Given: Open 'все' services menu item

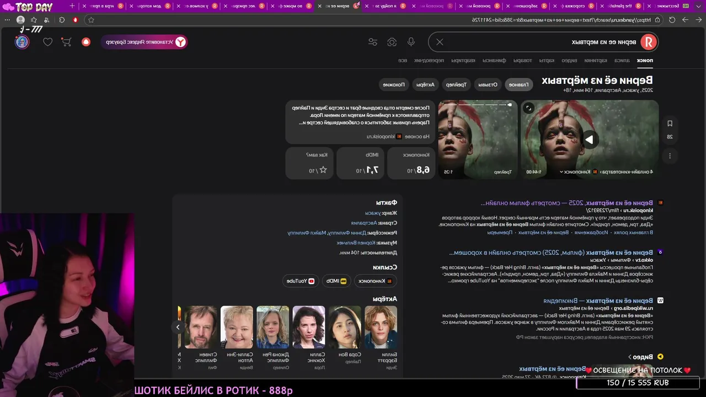Looking at the screenshot, I should [x=403, y=61].
